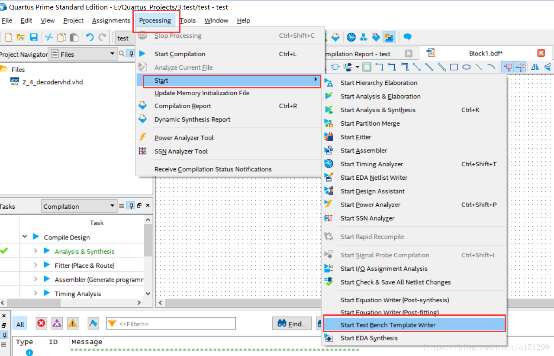This screenshot has width=554, height=356.
Task: Open the test project combo box in toolbar
Action: coord(125,38)
